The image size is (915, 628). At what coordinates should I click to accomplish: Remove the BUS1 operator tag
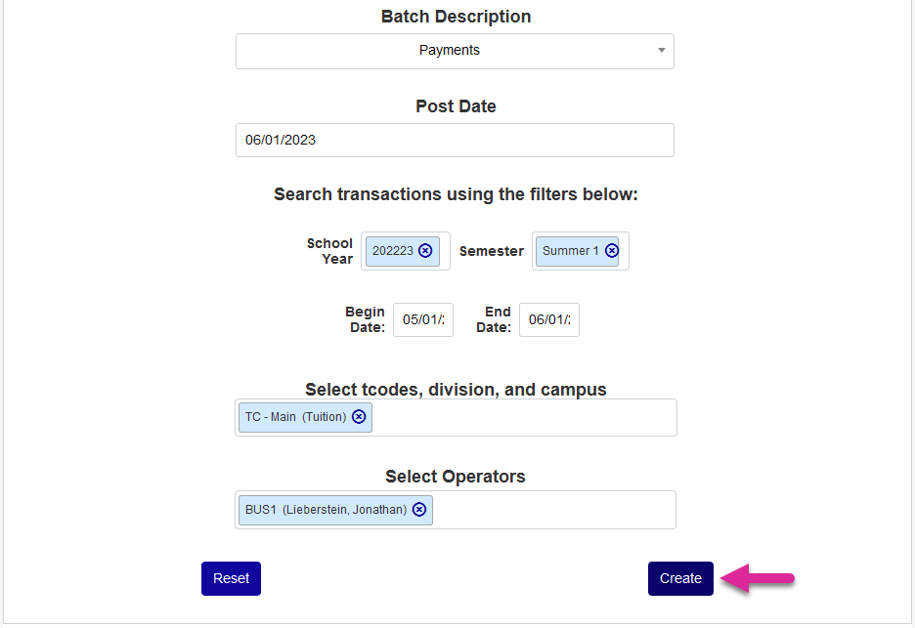tap(419, 509)
